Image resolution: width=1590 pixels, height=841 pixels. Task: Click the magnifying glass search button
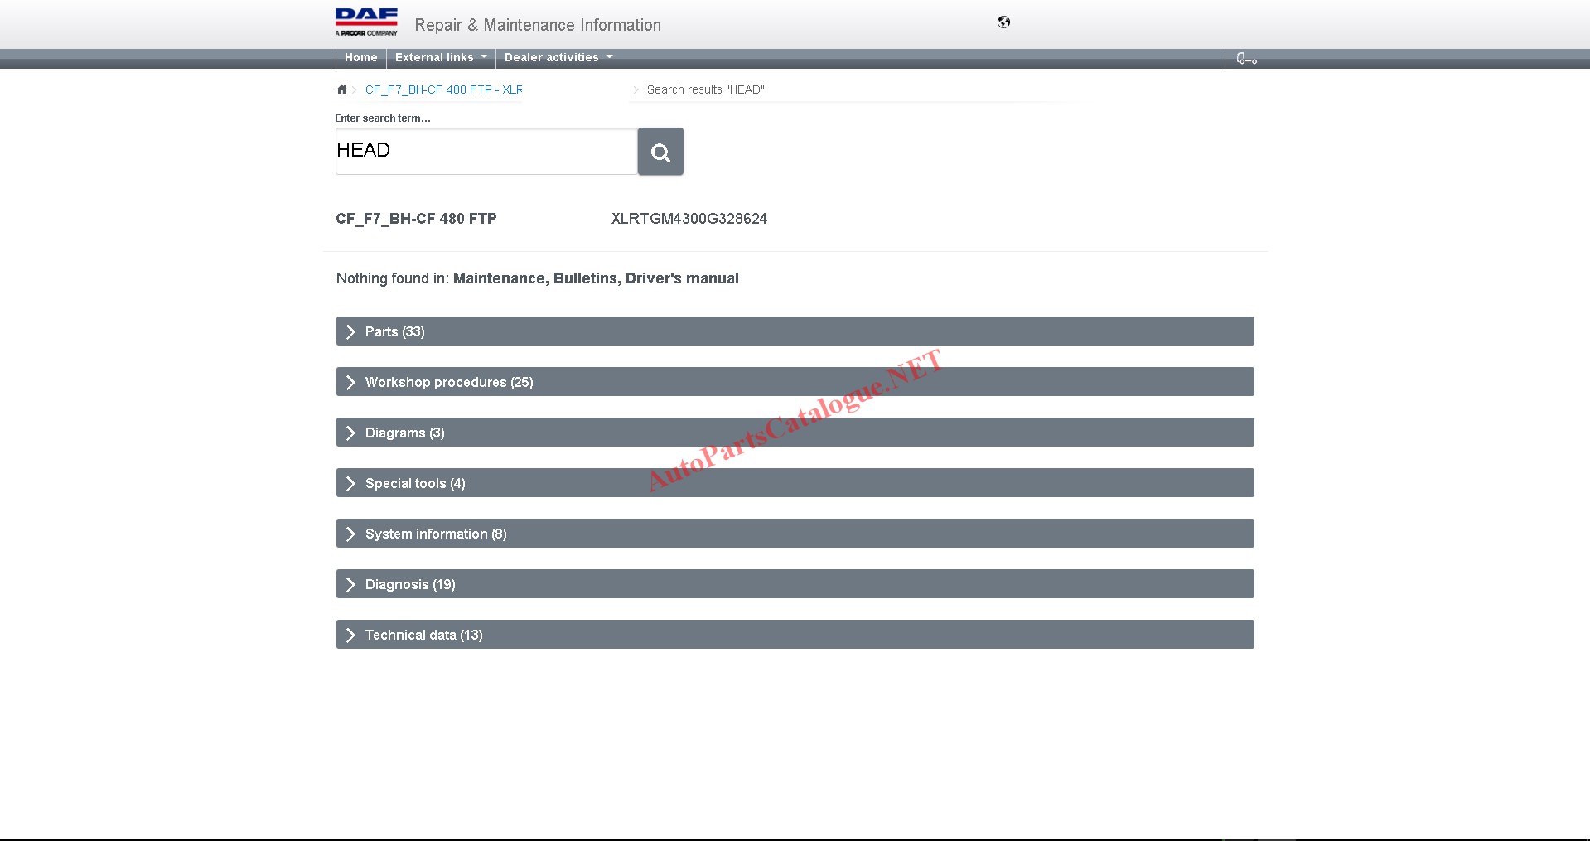pos(660,152)
